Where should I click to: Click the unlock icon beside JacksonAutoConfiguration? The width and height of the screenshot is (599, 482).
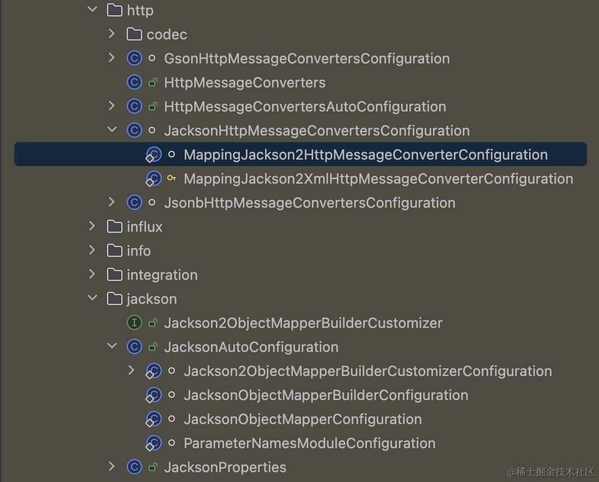(x=152, y=346)
